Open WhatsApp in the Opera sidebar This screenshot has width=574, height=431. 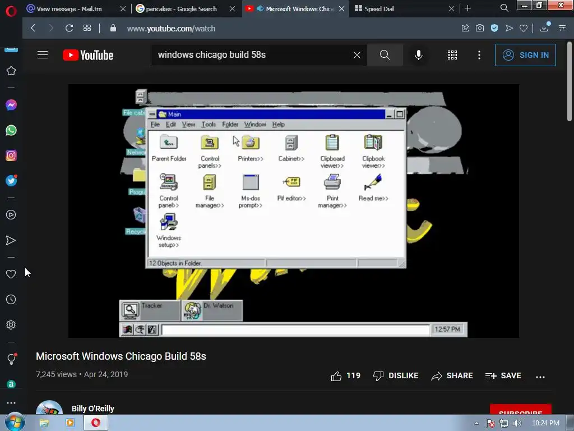[11, 130]
